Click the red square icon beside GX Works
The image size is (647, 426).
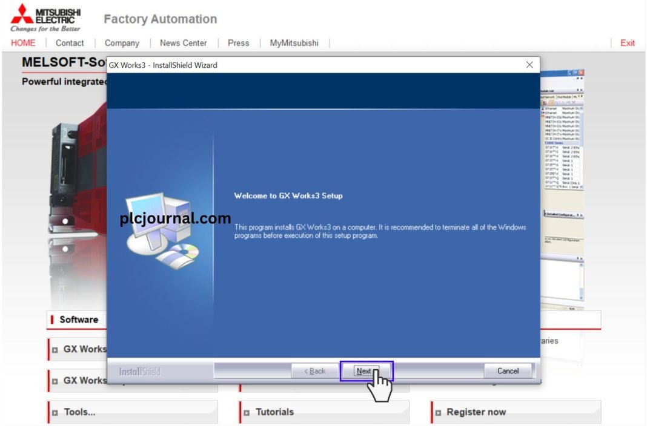(x=55, y=349)
